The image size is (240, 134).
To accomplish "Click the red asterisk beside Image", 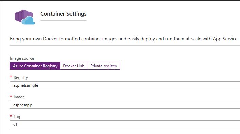I will [11, 96].
